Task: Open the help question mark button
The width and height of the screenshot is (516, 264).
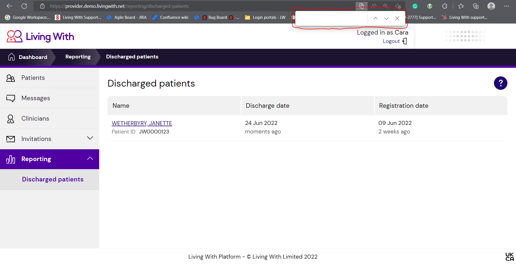Action: [x=500, y=83]
